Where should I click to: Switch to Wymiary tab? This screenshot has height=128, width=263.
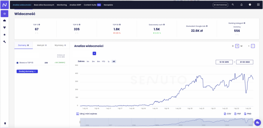pyautogui.click(x=60, y=45)
